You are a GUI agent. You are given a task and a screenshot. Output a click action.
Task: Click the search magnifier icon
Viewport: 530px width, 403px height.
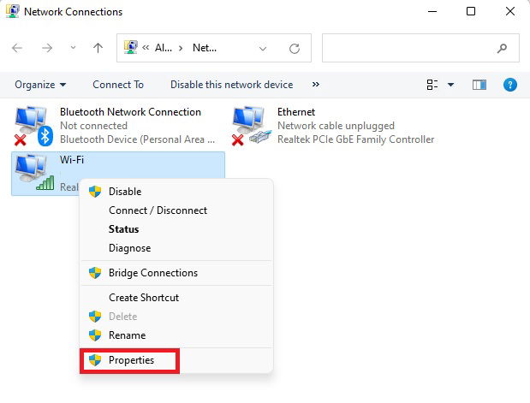coord(502,48)
